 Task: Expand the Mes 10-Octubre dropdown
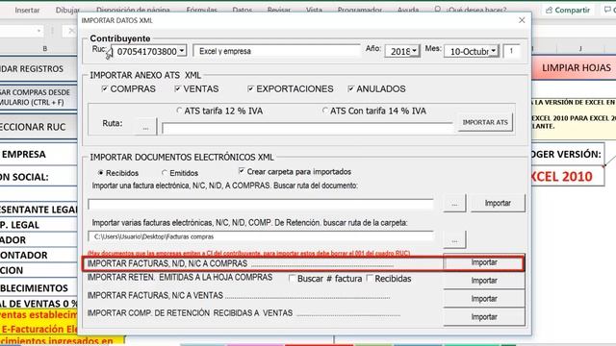[x=494, y=51]
